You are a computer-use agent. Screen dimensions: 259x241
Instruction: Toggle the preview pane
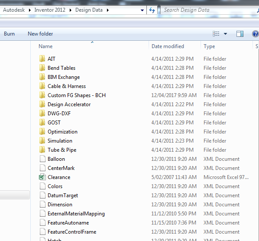point(240,34)
